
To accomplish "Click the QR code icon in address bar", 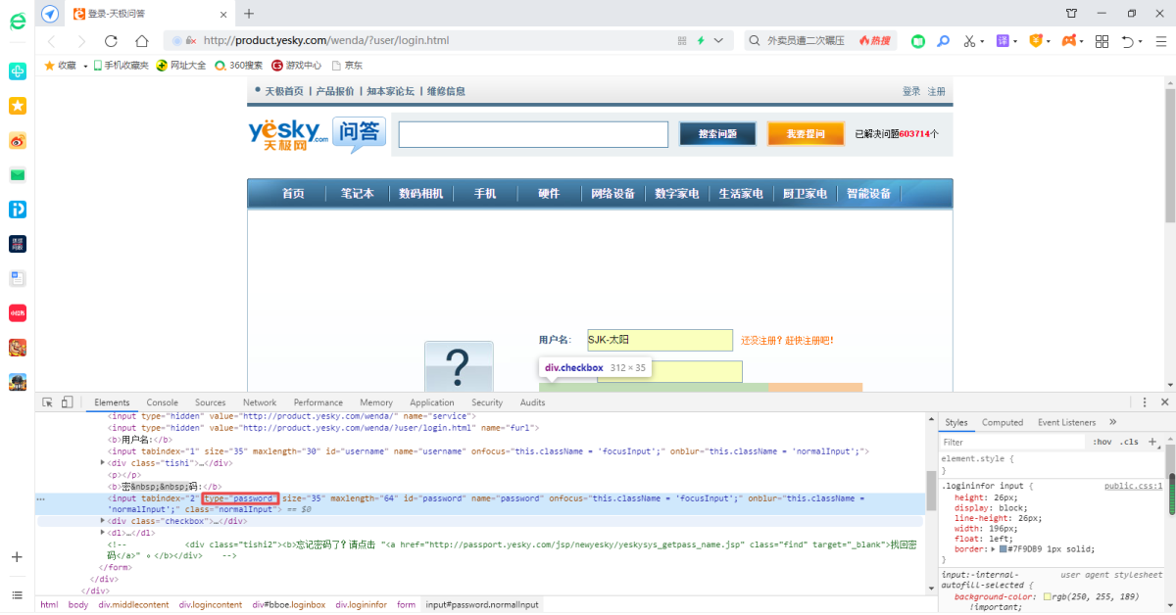I will 682,41.
